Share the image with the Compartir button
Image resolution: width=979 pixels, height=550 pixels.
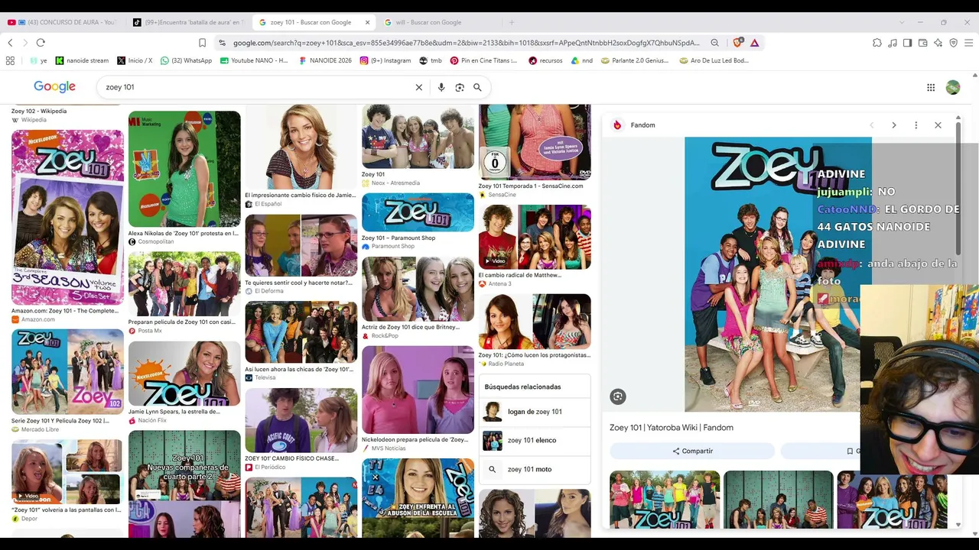click(693, 451)
